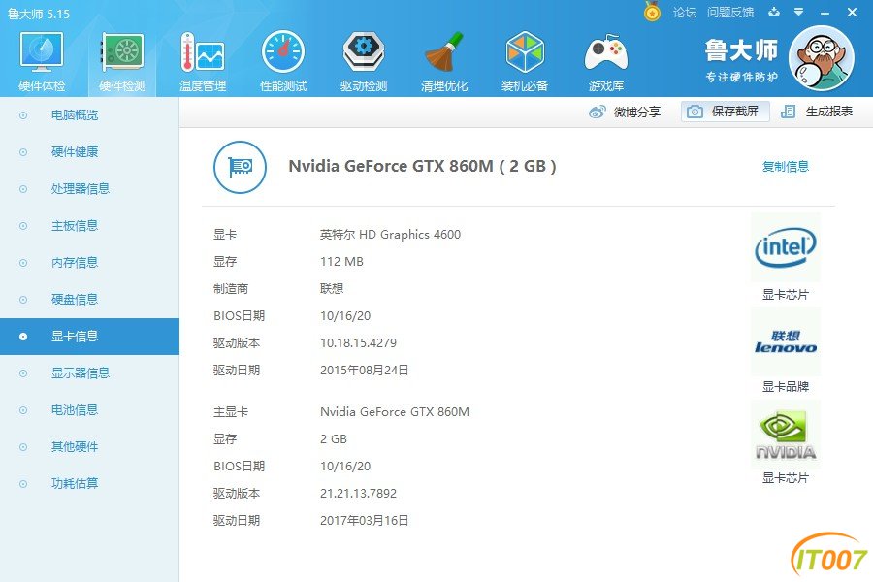This screenshot has width=873, height=582.
Task: Click the 联想 manufacturer value
Action: pos(332,288)
